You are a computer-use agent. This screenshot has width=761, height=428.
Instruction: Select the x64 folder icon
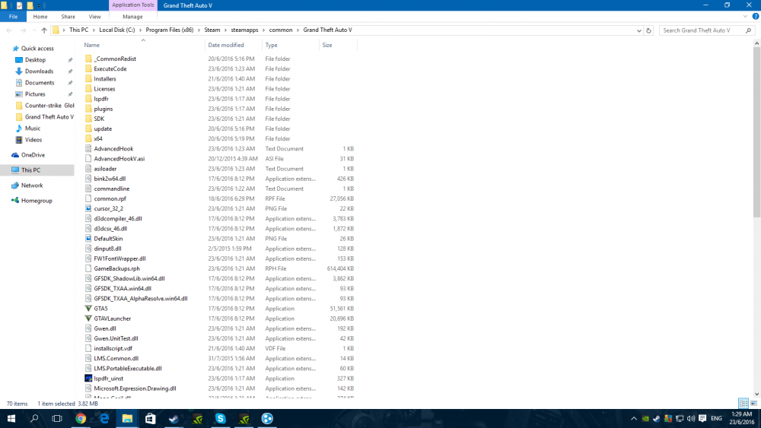[x=88, y=138]
